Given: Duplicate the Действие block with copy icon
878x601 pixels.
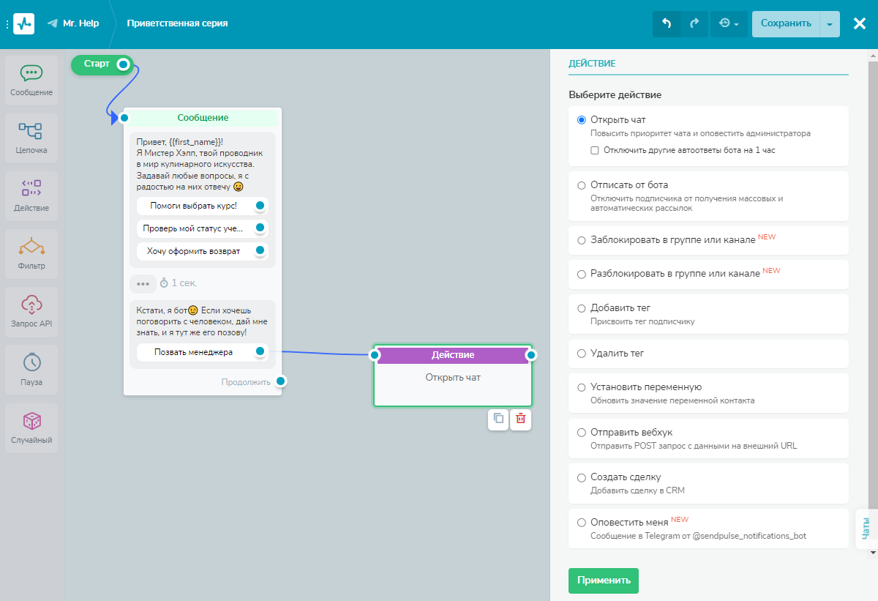Looking at the screenshot, I should tap(498, 419).
